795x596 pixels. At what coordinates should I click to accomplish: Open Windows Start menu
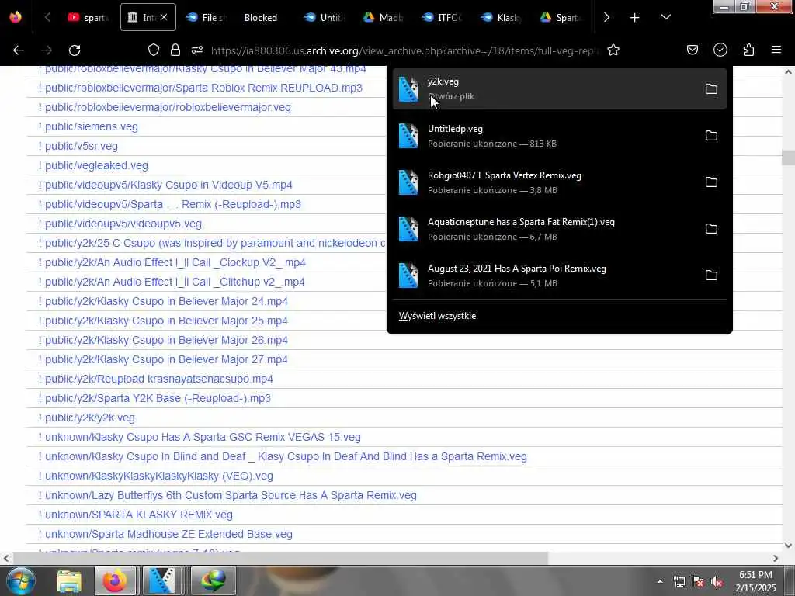click(x=21, y=580)
